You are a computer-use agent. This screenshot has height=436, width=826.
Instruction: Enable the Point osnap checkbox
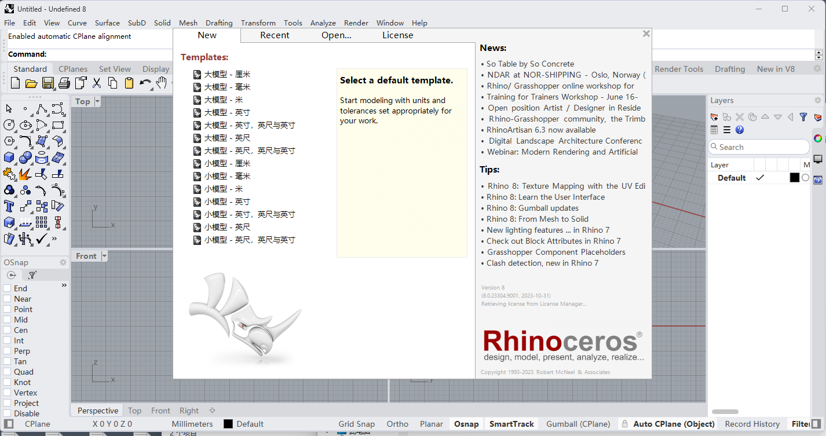[7, 309]
